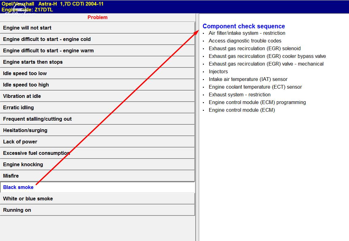Choose the 'Hesitation/surging' row
The height and width of the screenshot is (241, 349).
[x=97, y=130]
